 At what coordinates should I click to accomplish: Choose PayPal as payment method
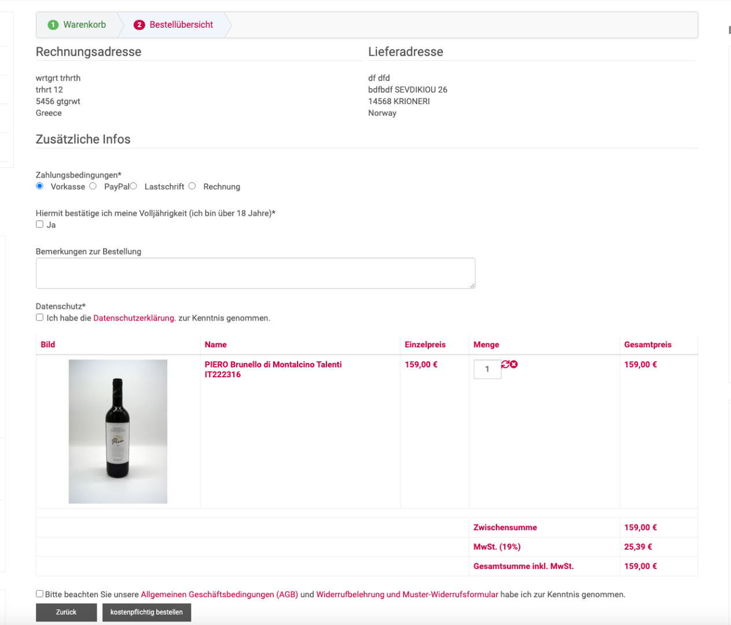pyautogui.click(x=93, y=186)
